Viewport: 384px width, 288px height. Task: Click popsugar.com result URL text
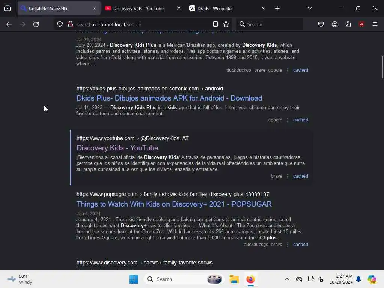pos(172,195)
